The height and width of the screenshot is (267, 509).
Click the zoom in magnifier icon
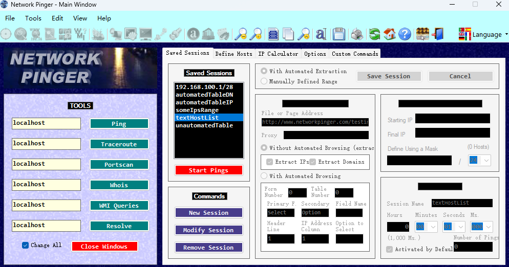pos(256,34)
